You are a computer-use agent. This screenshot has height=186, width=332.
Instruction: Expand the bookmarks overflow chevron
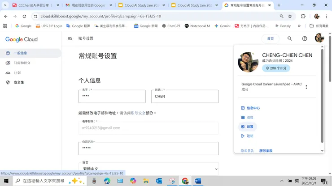coord(299,26)
